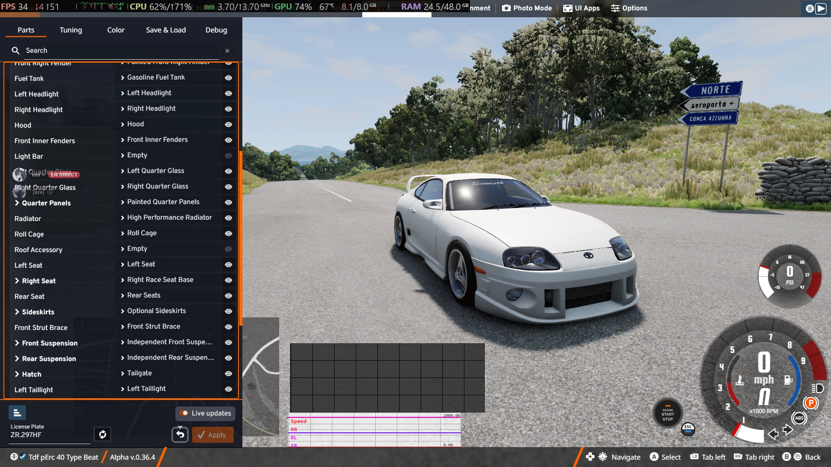
Task: Toggle Live updates switch
Action: coord(206,413)
